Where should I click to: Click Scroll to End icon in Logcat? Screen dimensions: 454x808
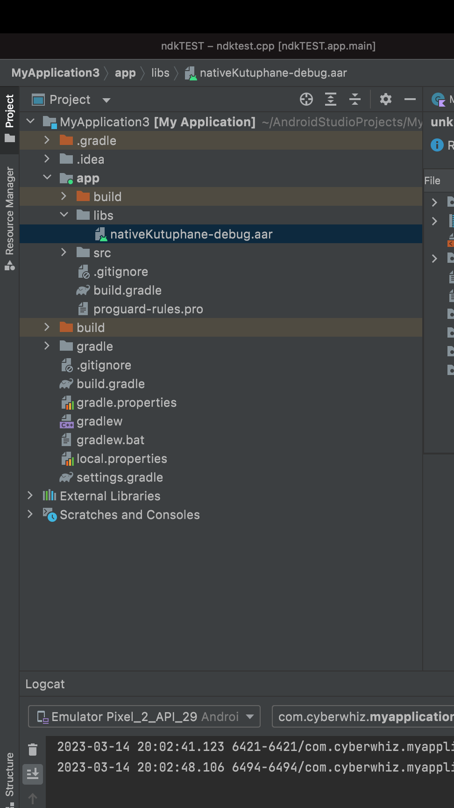coord(33,774)
